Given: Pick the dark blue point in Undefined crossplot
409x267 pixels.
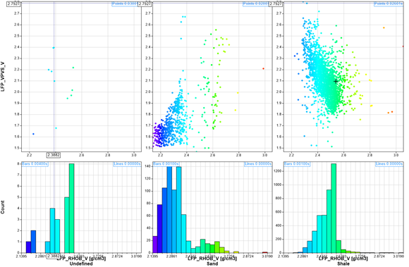Looking at the screenshot, I should tap(33, 134).
